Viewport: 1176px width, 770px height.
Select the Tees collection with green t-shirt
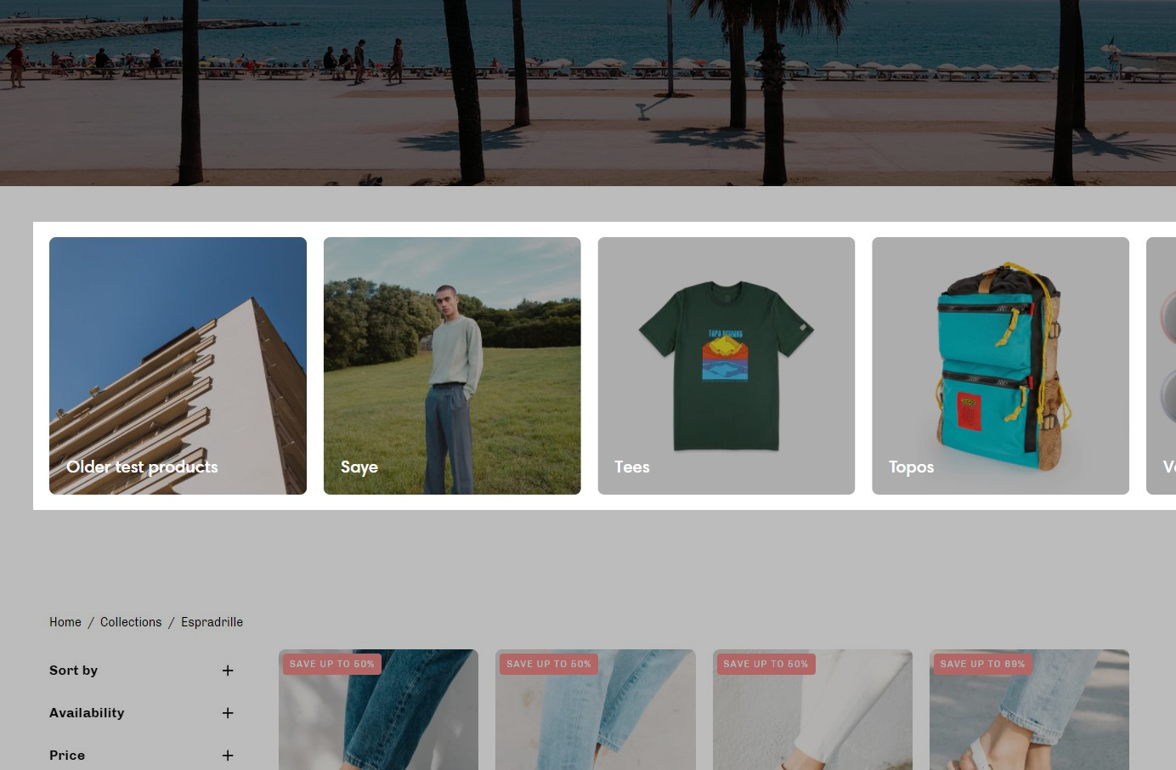(x=726, y=365)
